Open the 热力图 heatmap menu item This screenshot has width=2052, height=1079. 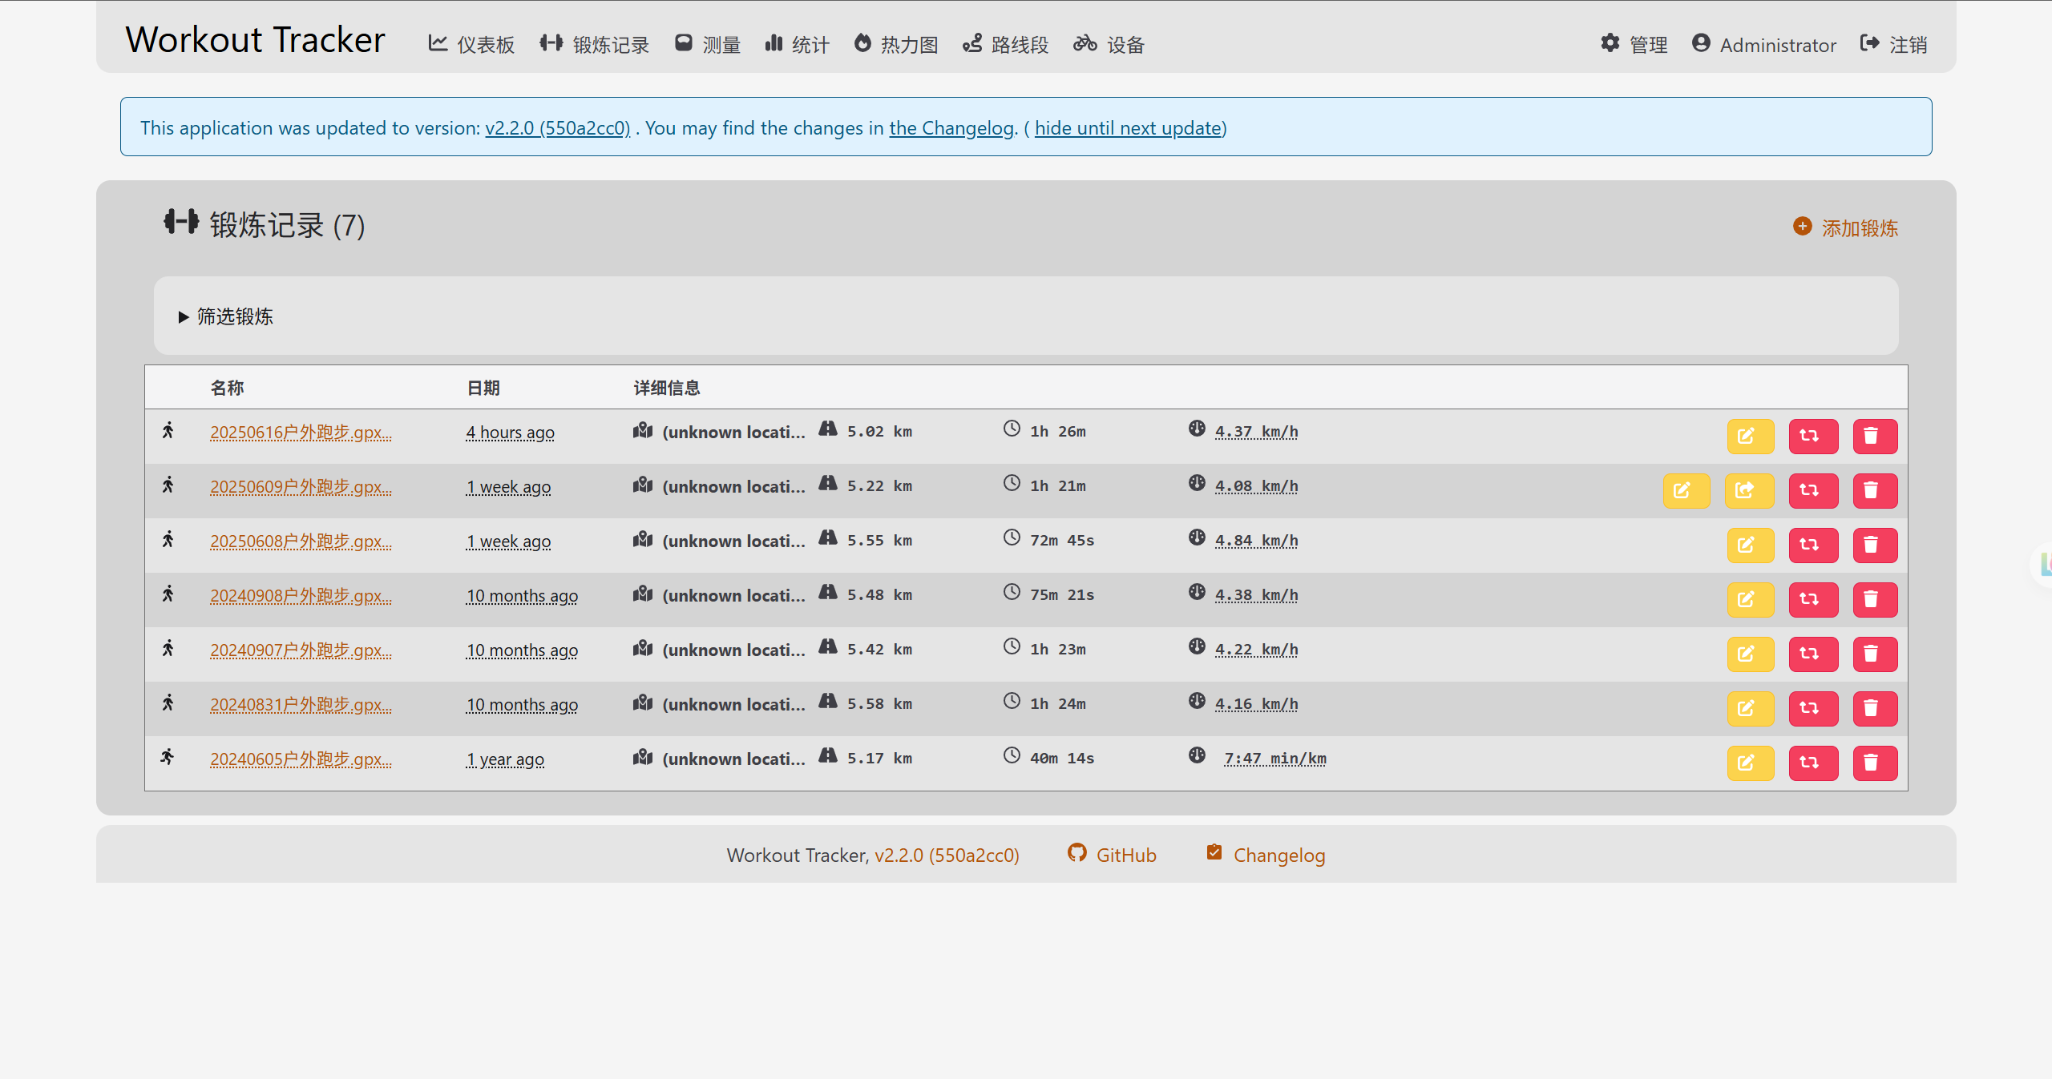point(896,44)
